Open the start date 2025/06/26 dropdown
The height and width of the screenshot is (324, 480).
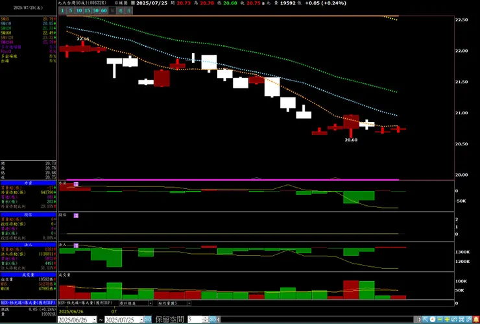[x=95, y=319]
